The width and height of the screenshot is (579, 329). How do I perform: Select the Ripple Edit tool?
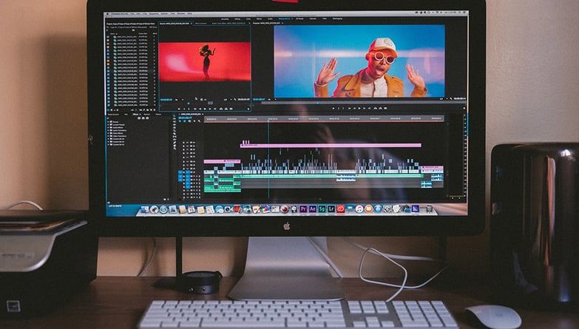(175, 124)
